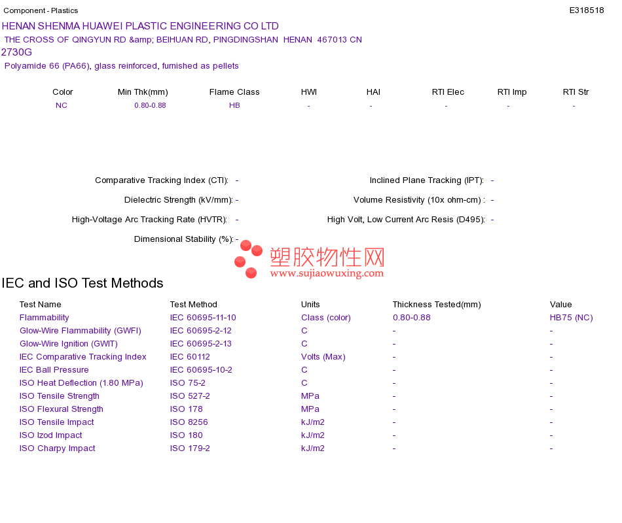Screen dimensions: 622x523
Task: Click the Dimensional Stability (%) label
Action: pos(184,239)
